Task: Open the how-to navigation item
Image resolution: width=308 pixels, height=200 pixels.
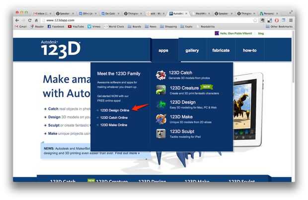Action: coord(250,50)
